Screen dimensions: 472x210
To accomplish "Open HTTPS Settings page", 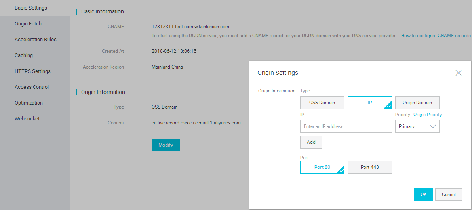I will pos(32,71).
